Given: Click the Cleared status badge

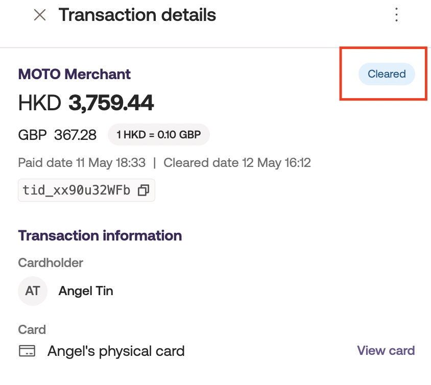Looking at the screenshot, I should click(387, 74).
